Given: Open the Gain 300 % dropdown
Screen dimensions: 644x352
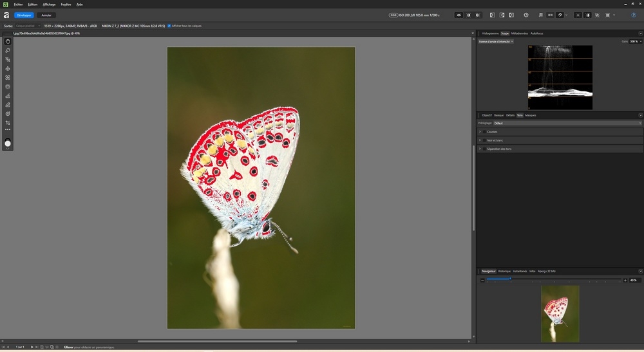Looking at the screenshot, I should tap(636, 41).
